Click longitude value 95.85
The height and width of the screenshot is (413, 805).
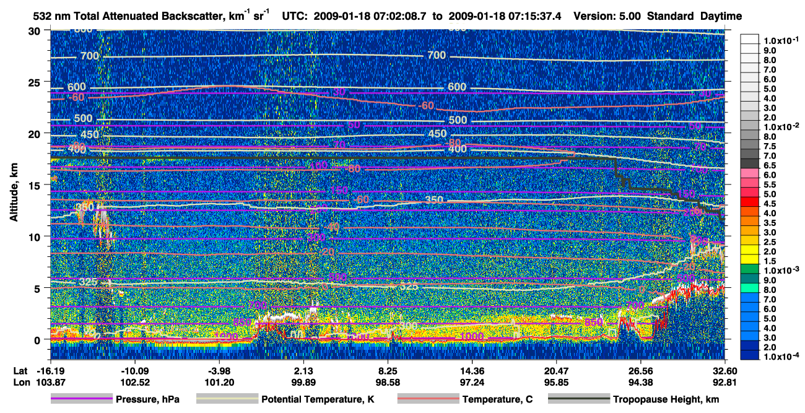pyautogui.click(x=557, y=382)
